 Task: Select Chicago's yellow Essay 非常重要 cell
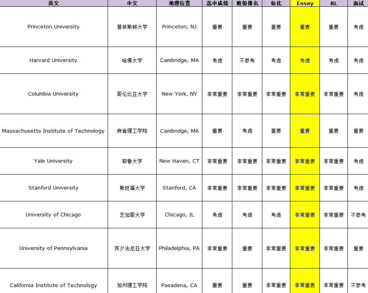click(305, 214)
